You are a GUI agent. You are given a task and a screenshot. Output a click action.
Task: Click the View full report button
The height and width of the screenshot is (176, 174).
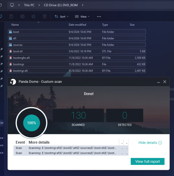click(148, 161)
